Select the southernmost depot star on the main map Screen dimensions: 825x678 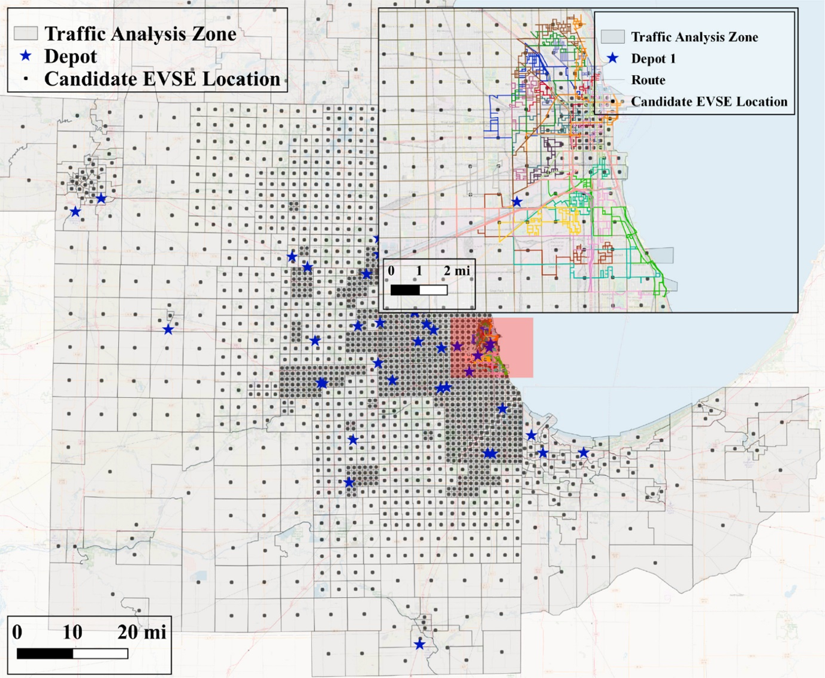[419, 644]
